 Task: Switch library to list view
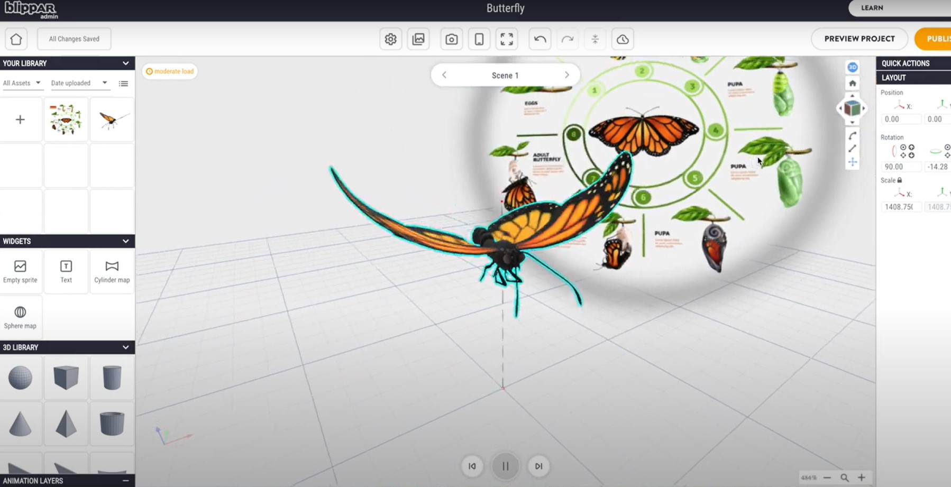tap(123, 83)
